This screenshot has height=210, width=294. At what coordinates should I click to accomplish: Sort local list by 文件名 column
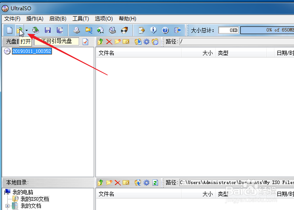[138, 194]
